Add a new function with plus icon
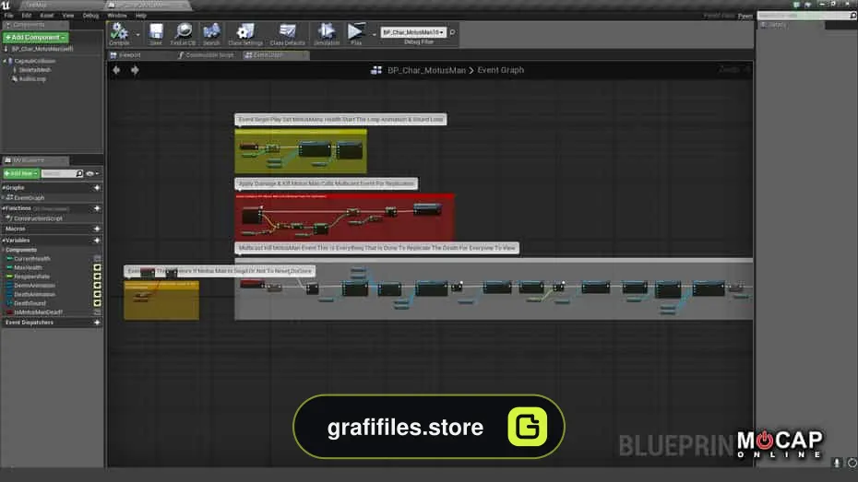Screen dimensions: 858x482 97,208
